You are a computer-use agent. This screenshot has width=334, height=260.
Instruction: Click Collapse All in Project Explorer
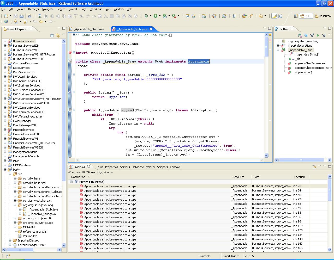click(52, 35)
